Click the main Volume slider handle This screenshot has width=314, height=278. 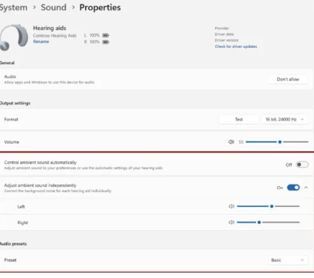pyautogui.click(x=280, y=142)
